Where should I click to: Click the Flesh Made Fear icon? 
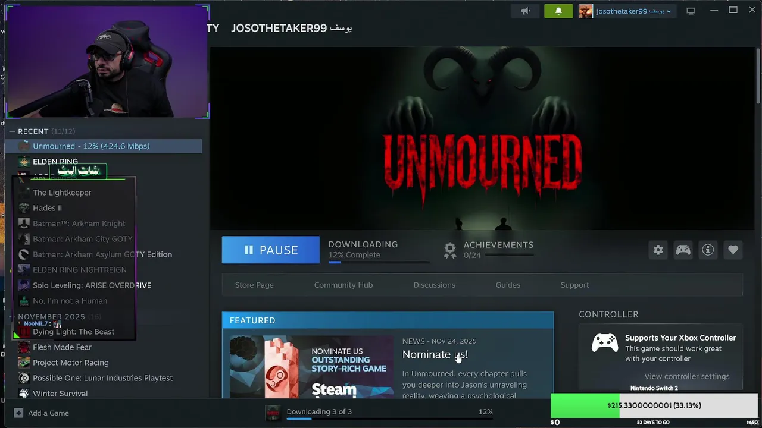click(x=24, y=347)
